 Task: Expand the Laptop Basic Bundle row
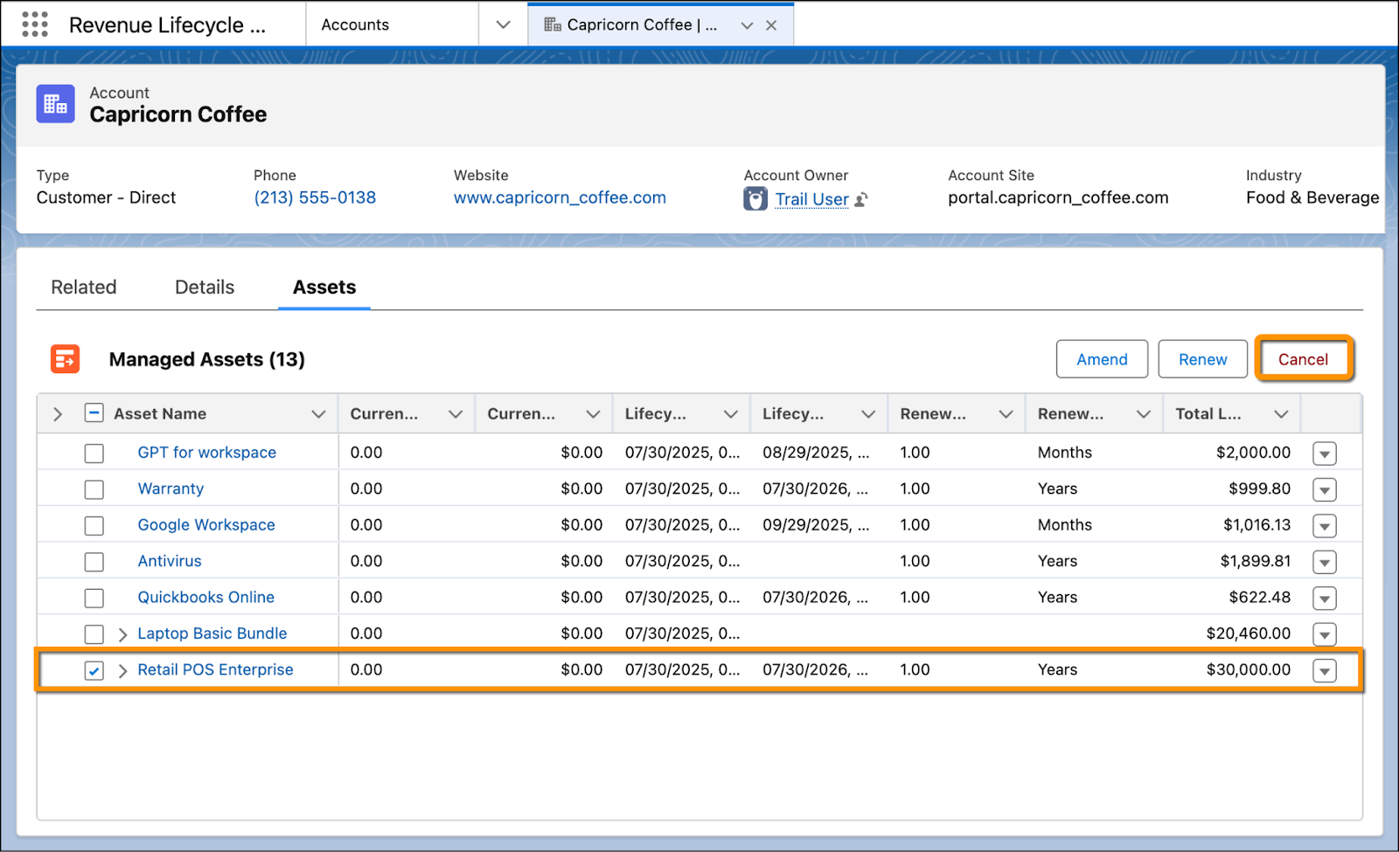(x=122, y=634)
